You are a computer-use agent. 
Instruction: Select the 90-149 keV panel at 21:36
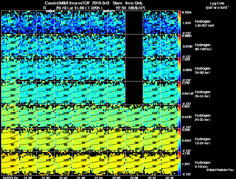46,46
